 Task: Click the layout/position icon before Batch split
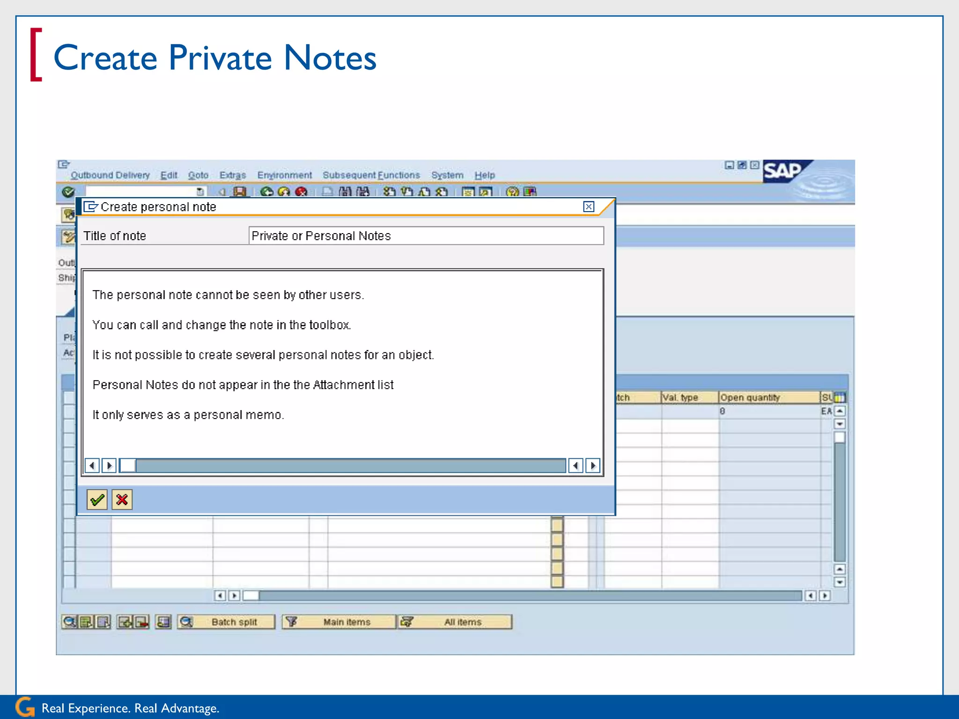[x=163, y=622]
